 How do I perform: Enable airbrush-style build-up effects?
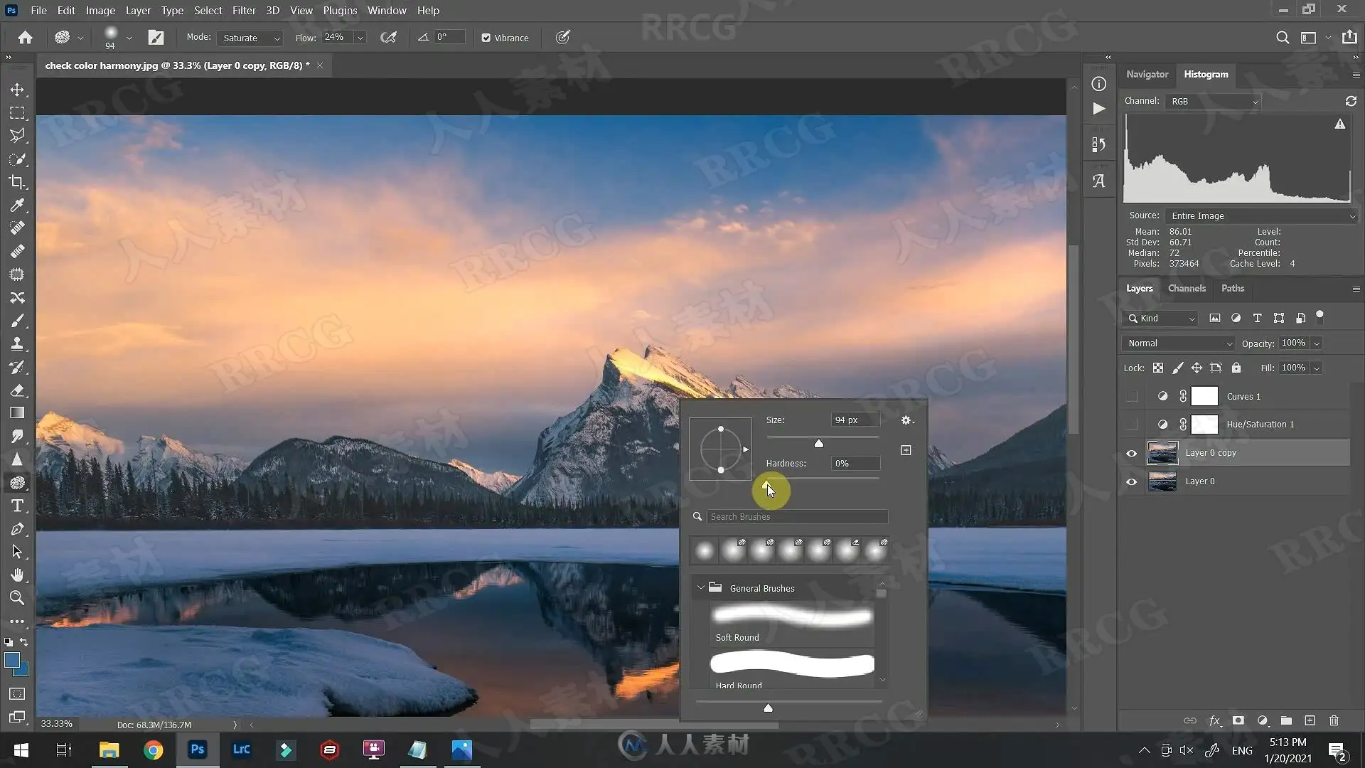pyautogui.click(x=388, y=38)
